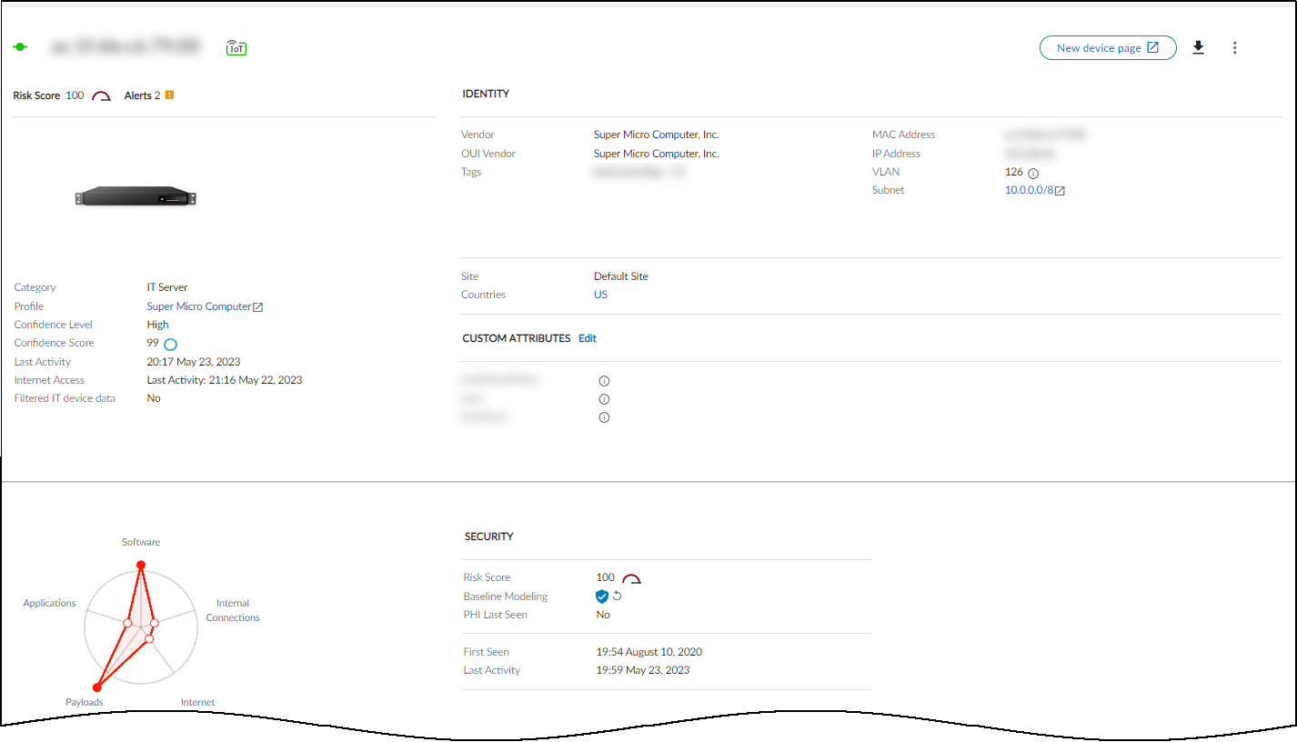Click the Default Site value
This screenshot has width=1297, height=742.
[621, 276]
